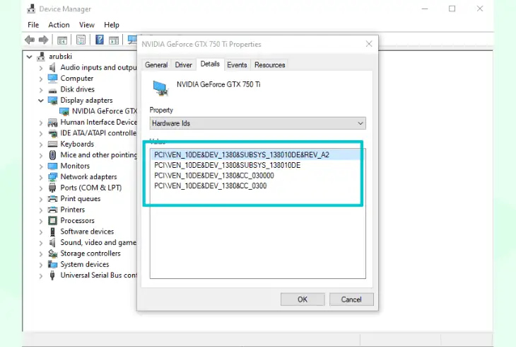
Task: Expand the Storage controllers node
Action: [41, 254]
